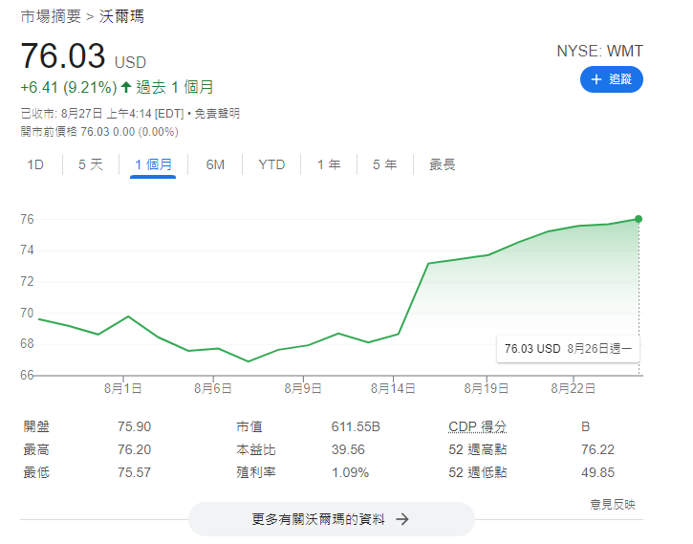693x544 pixels.
Task: Click the 74 y-axis label
Action: (27, 250)
